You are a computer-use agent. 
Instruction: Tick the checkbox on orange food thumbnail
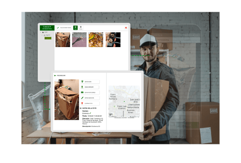coord(90,33)
